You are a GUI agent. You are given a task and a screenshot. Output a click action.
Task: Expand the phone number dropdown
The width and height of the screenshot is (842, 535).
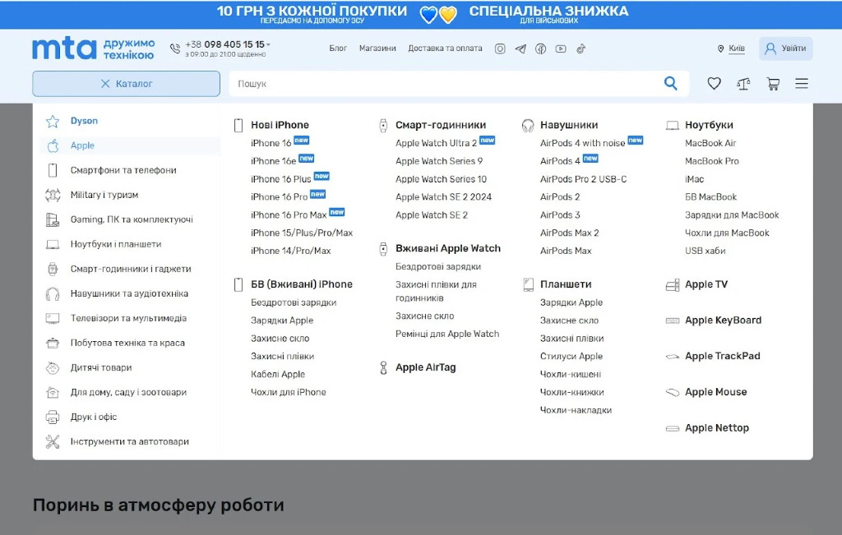[269, 45]
